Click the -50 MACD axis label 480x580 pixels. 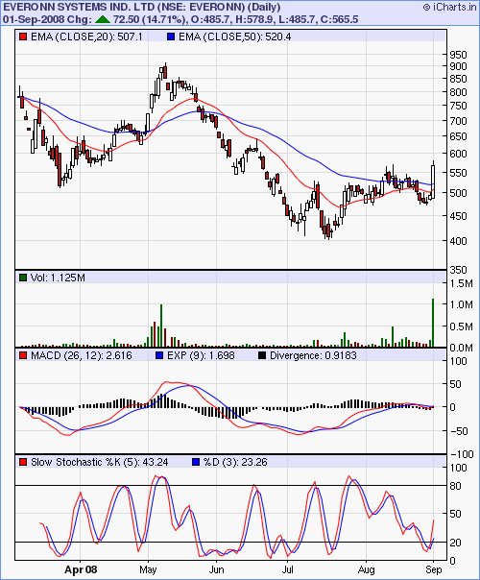[x=459, y=431]
